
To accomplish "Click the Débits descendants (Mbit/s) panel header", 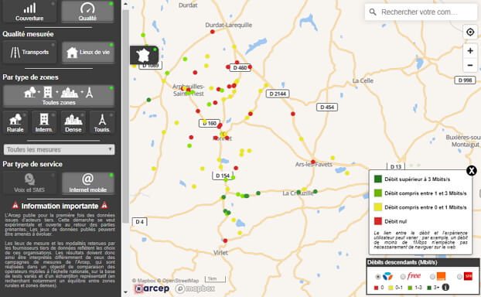I will coord(423,262).
